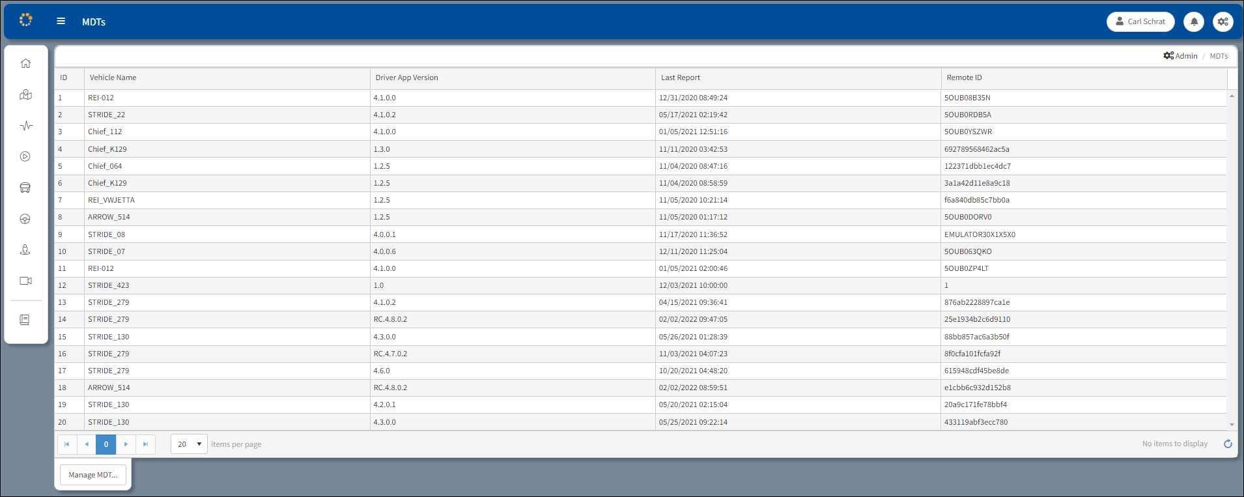Click the app logo icon
The image size is (1244, 497).
[x=25, y=20]
